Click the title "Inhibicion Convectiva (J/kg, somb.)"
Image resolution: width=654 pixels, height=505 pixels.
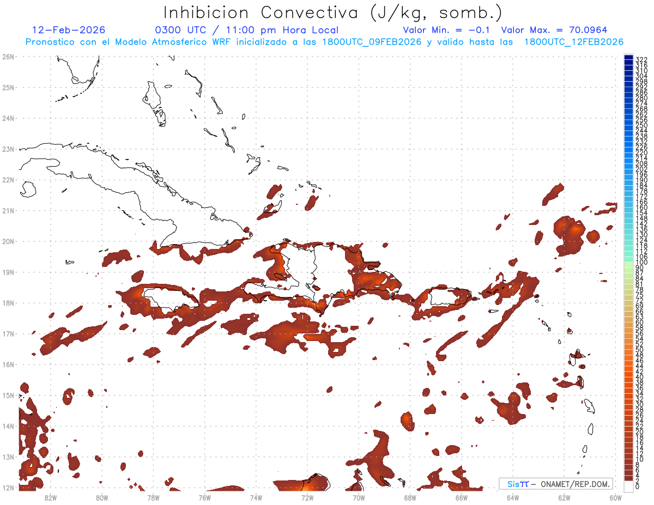pyautogui.click(x=332, y=12)
